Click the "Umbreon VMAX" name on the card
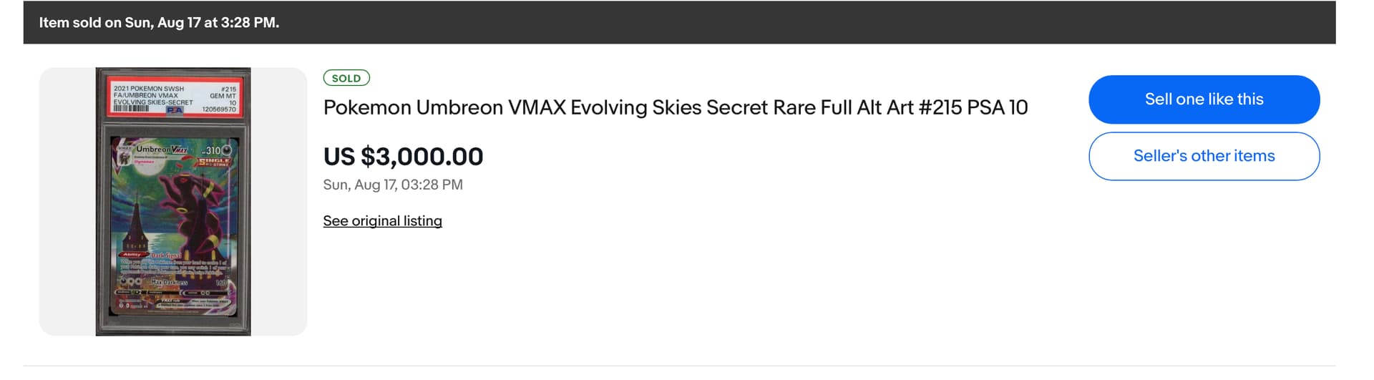The width and height of the screenshot is (1374, 380). tap(162, 150)
